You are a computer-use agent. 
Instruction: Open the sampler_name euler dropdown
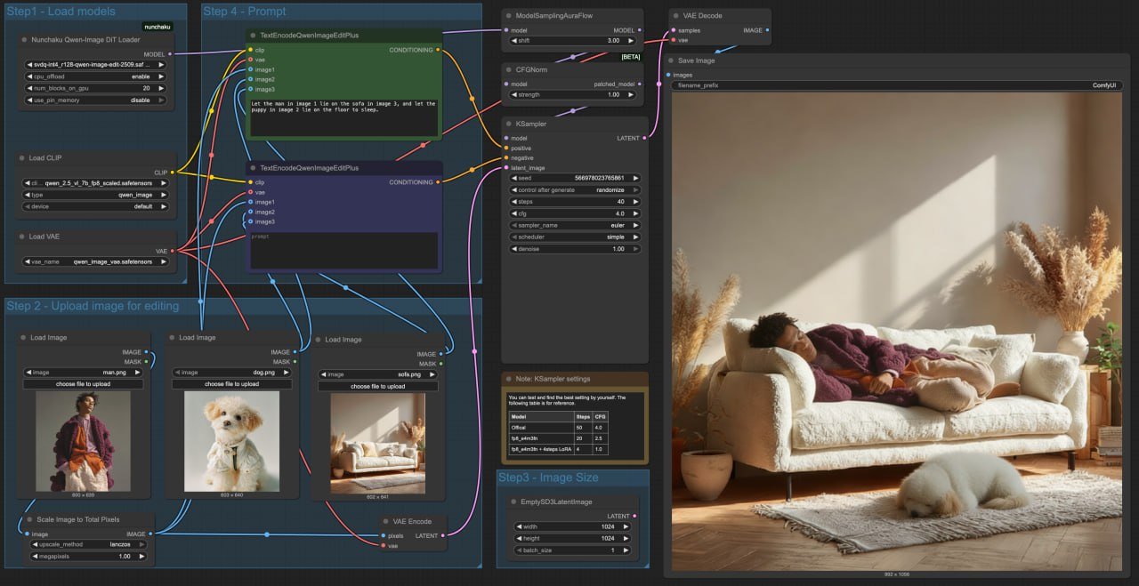575,226
